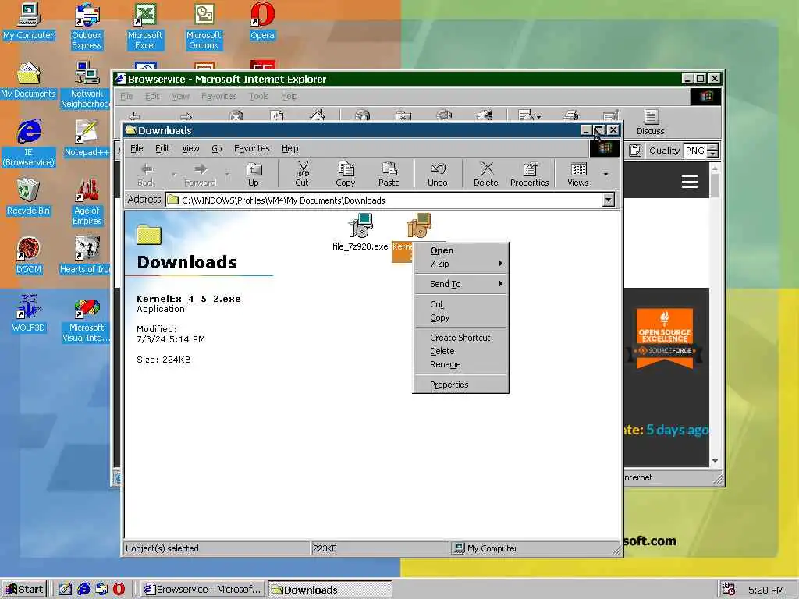Open the Recycle Bin
This screenshot has height=599, width=799.
[28, 197]
